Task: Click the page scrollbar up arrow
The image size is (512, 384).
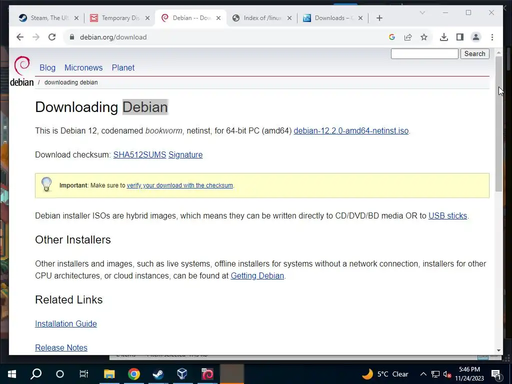Action: click(498, 52)
